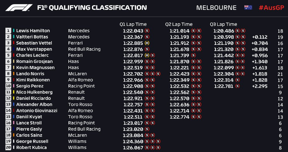The width and height of the screenshot is (288, 152).
Task: Click Bottas's +0.112 gap value
Action: click(x=260, y=37)
